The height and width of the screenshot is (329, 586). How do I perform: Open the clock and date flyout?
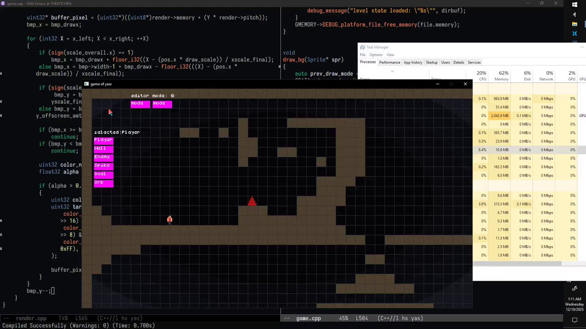(x=574, y=304)
